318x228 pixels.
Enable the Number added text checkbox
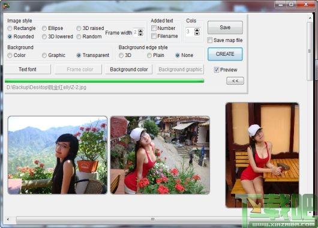click(x=154, y=28)
